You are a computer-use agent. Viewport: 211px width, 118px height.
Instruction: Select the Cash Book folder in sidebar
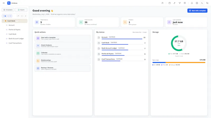coord(15,21)
